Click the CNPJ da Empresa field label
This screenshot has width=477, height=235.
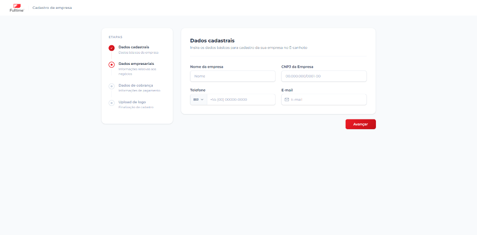tap(297, 67)
